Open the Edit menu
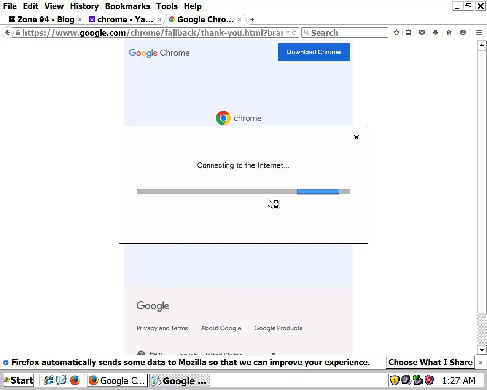 click(30, 6)
